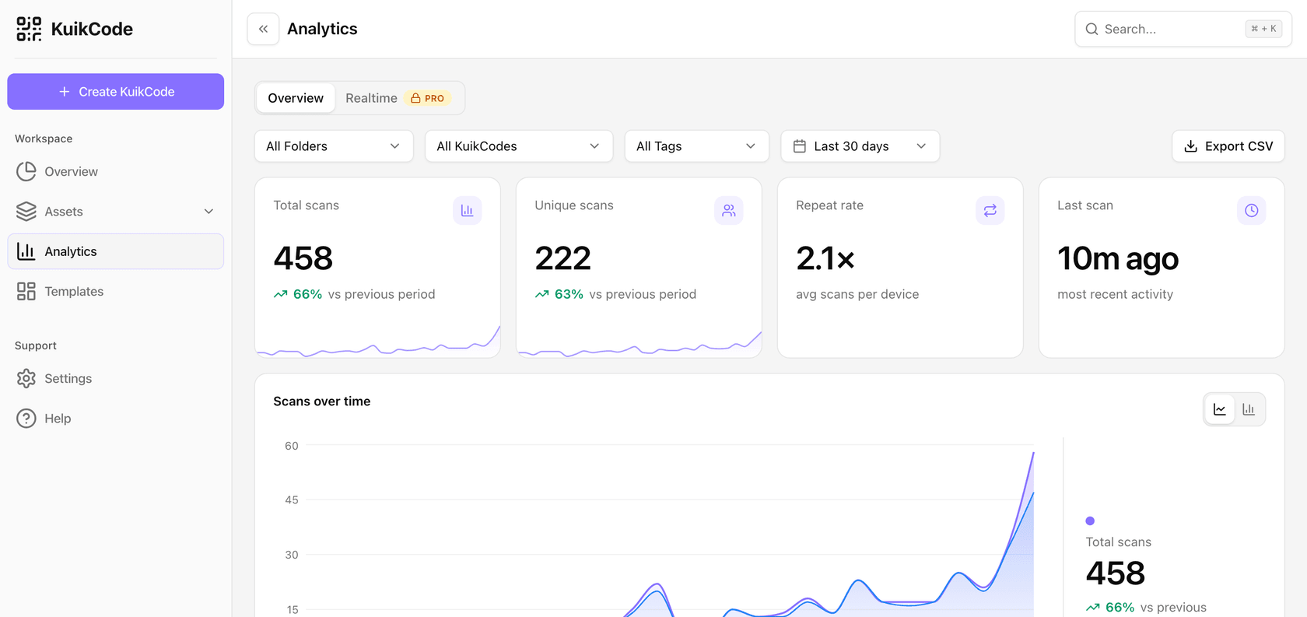Open the All Folders dropdown
Viewport: 1307px width, 617px height.
(334, 146)
